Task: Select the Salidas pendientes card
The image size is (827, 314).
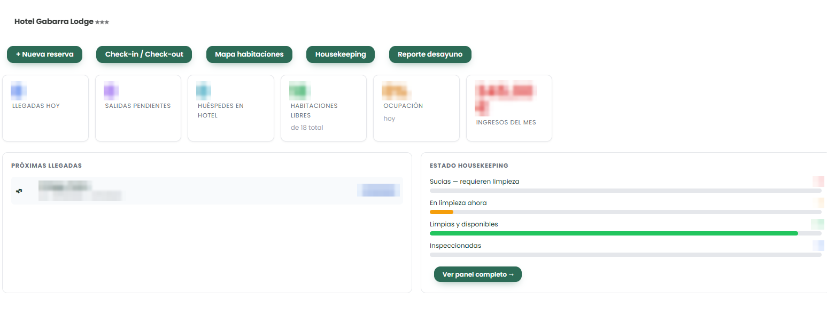Action: point(138,108)
